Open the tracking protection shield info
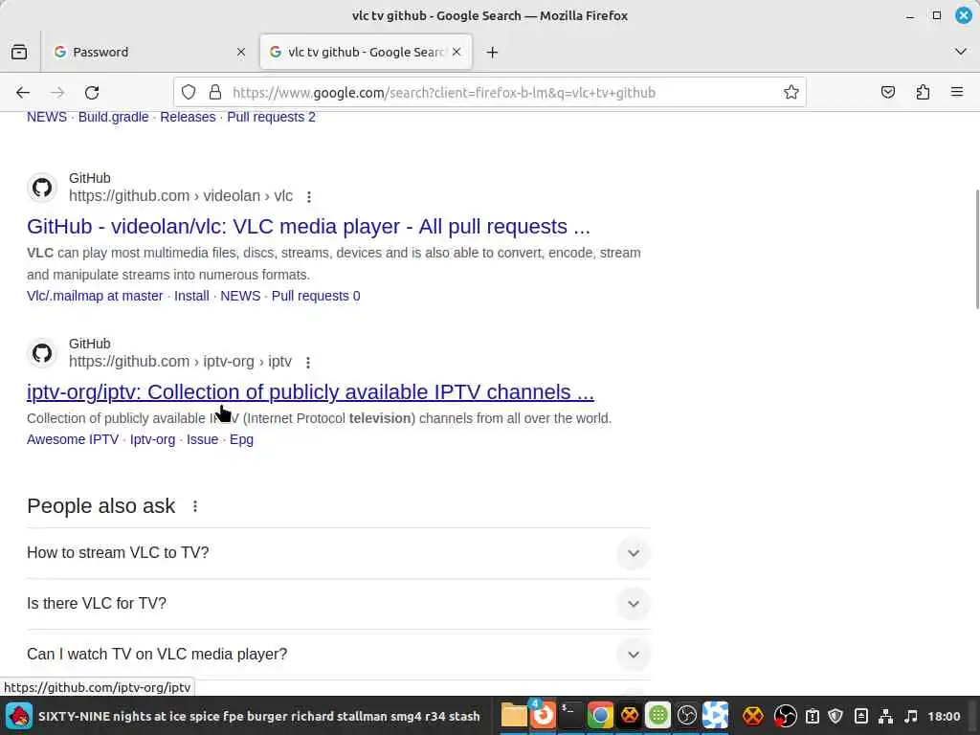 pyautogui.click(x=189, y=93)
